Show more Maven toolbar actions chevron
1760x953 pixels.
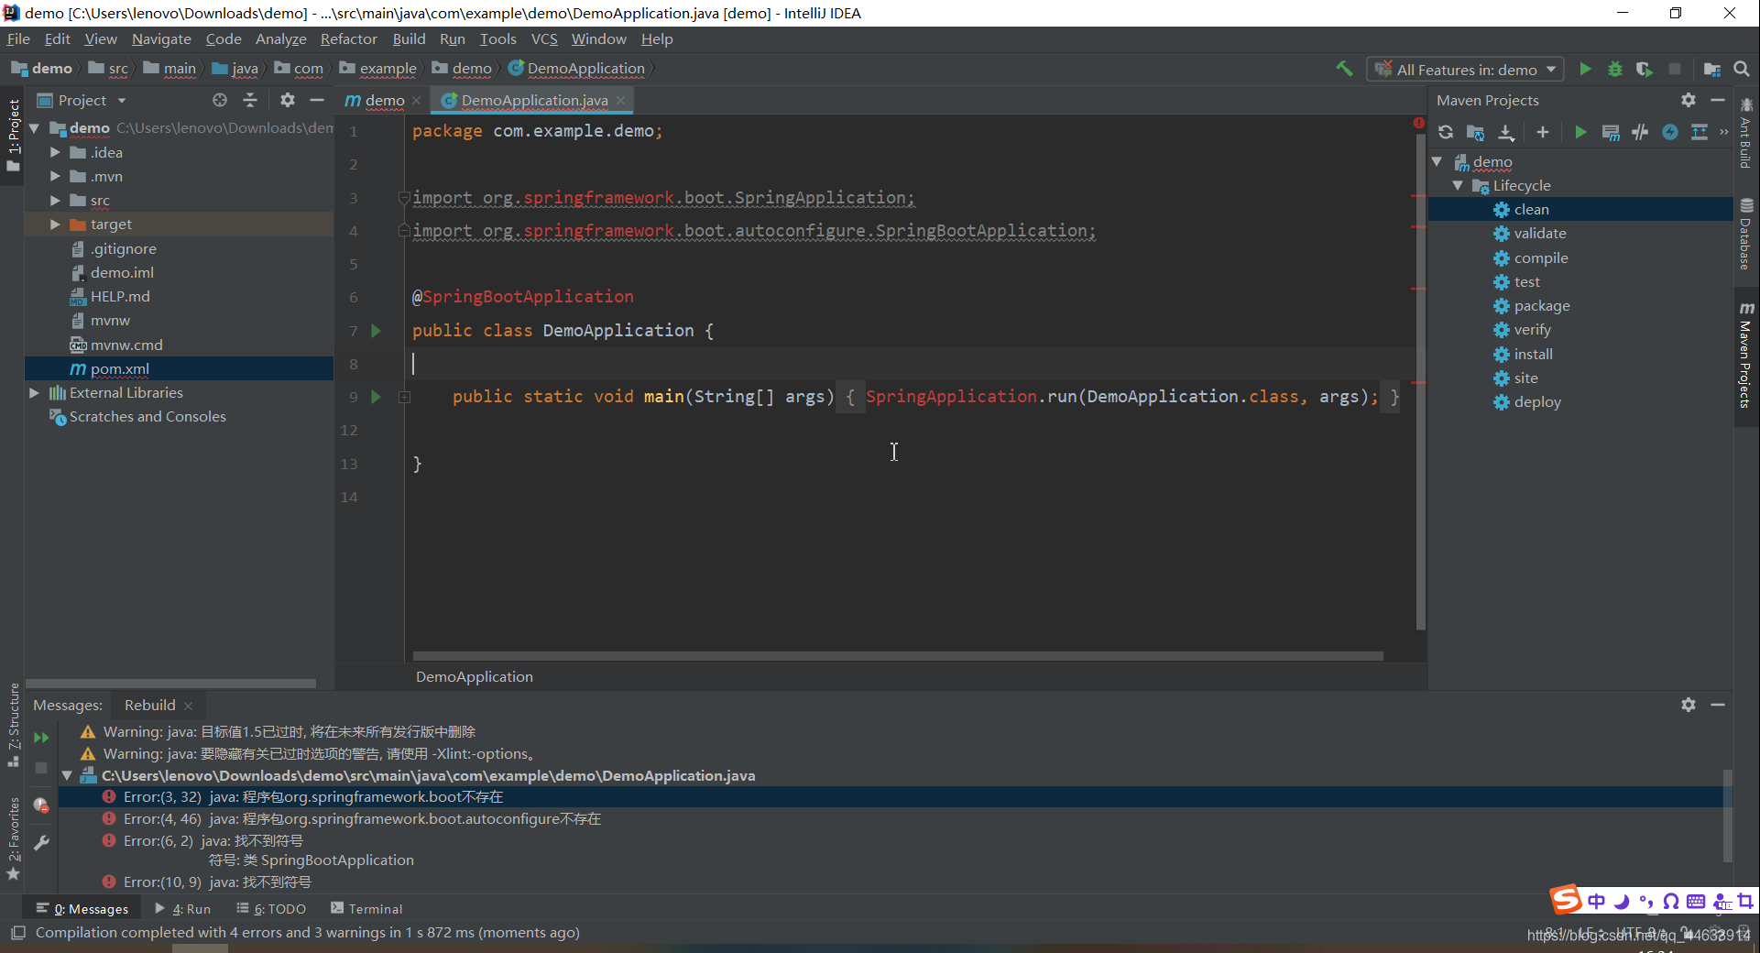(1724, 132)
